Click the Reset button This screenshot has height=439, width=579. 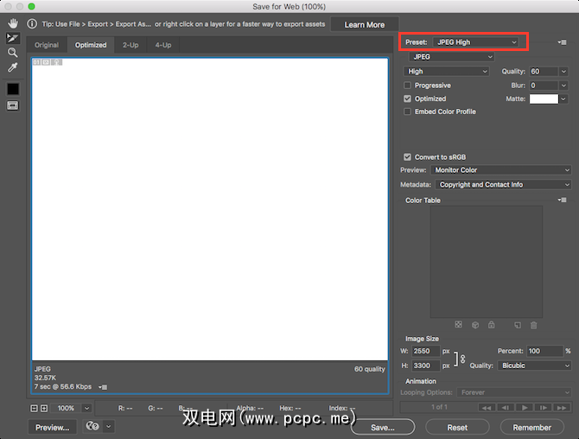(x=457, y=428)
